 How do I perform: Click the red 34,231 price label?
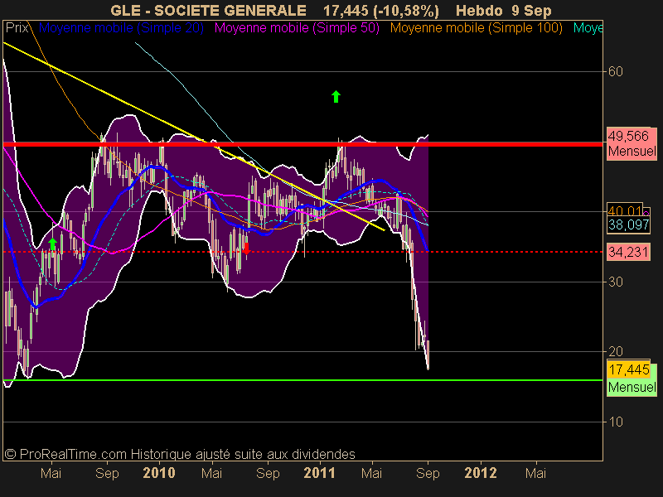[628, 252]
